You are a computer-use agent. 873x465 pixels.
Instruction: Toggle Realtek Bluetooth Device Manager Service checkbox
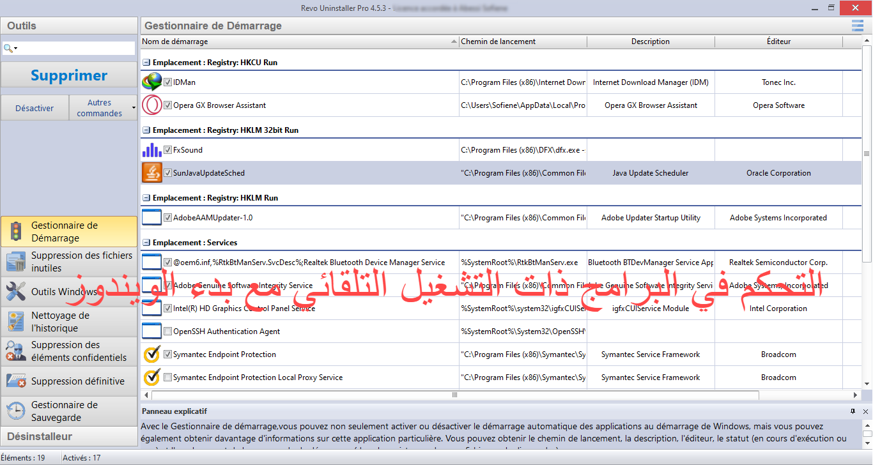(167, 262)
